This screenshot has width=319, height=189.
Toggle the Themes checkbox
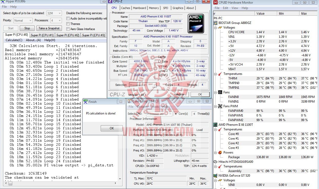click(x=68, y=24)
